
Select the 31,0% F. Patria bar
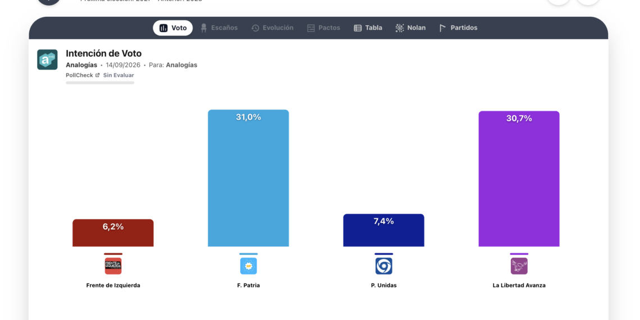tap(248, 178)
